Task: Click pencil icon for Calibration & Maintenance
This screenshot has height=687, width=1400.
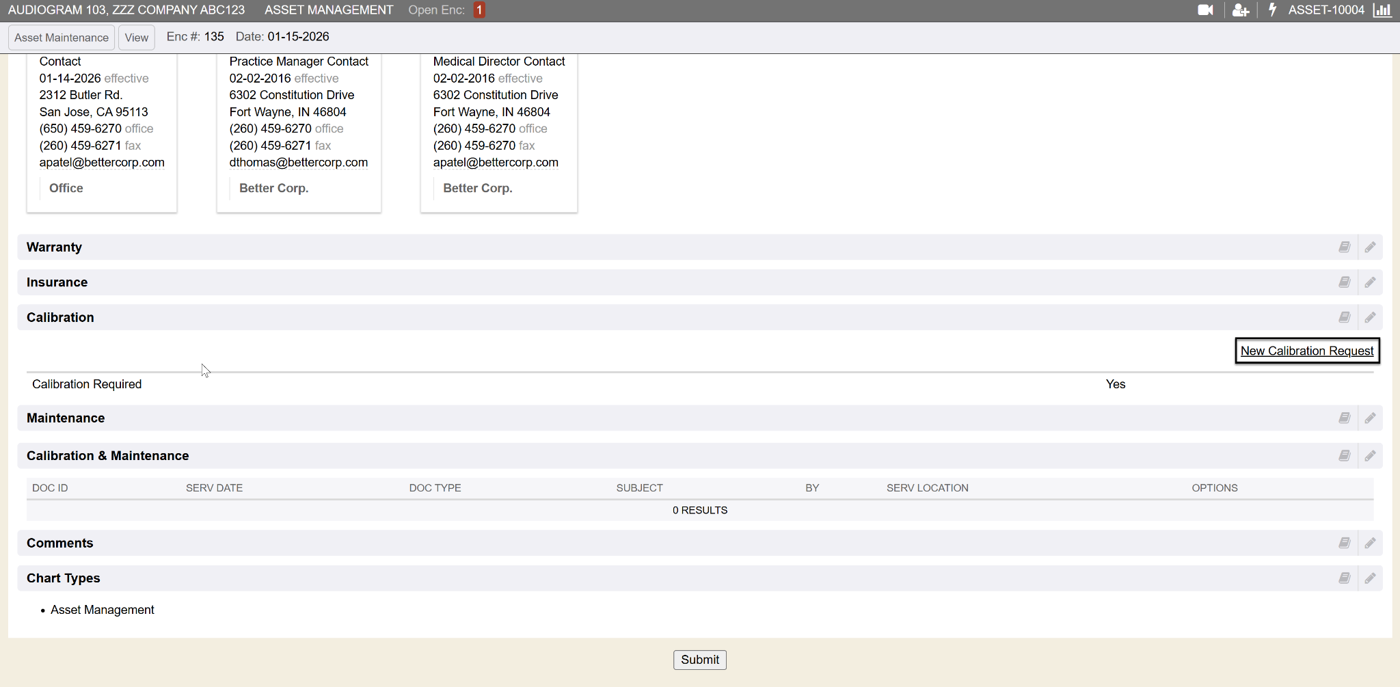Action: click(1370, 456)
